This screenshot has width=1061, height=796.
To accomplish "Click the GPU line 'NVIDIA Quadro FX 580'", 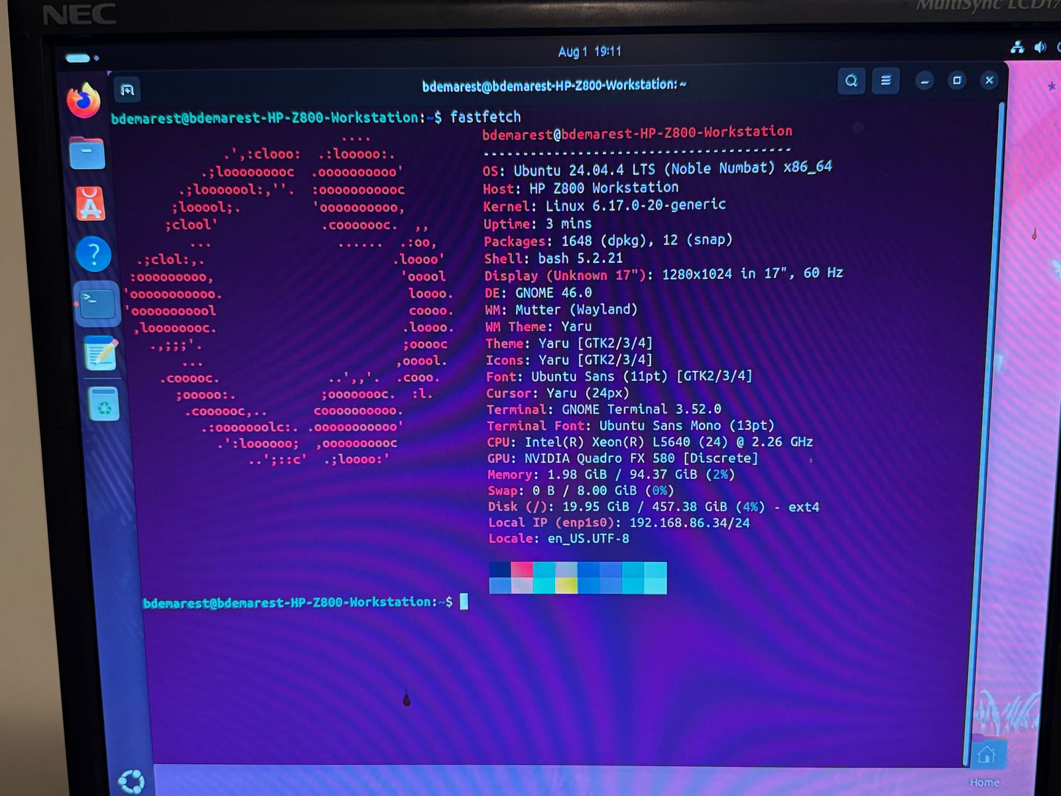I will click(623, 458).
